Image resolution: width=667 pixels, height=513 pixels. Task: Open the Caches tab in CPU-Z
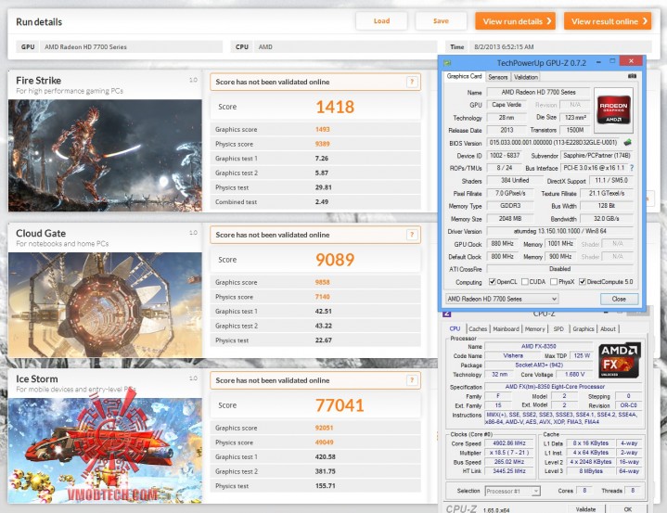tap(478, 328)
